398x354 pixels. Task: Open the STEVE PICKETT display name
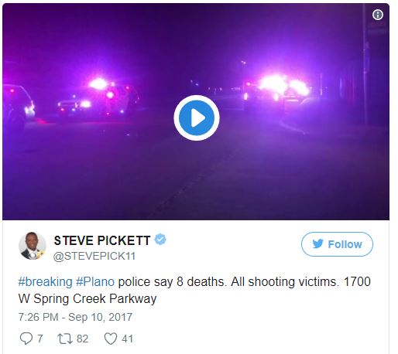pos(102,240)
